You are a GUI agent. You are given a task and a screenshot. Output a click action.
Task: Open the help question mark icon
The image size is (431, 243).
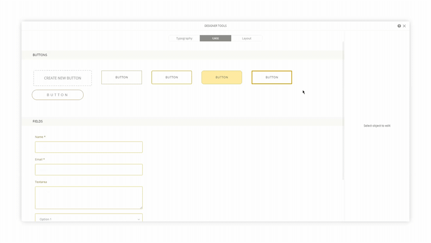pyautogui.click(x=399, y=26)
